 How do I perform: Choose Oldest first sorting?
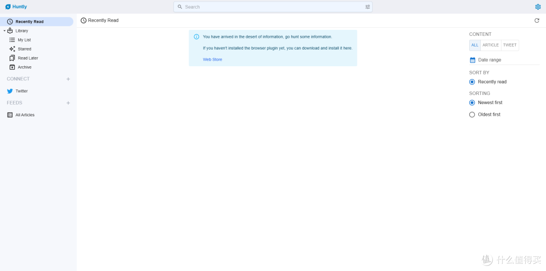coord(472,115)
